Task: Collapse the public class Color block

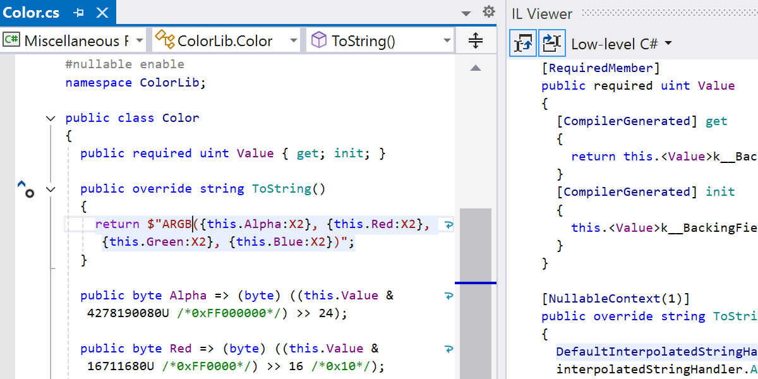Action: tap(51, 118)
